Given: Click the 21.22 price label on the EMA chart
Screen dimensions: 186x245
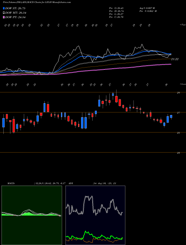Looking at the screenshot, I should click(175, 59).
